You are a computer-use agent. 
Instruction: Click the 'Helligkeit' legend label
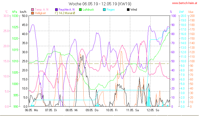click(40, 13)
